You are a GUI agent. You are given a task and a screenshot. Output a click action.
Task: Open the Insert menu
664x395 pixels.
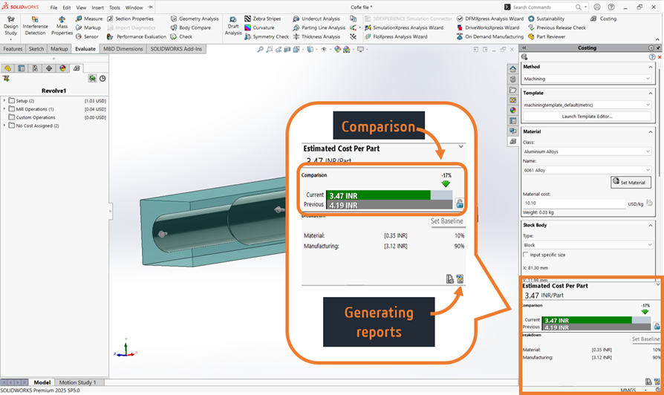(x=97, y=7)
